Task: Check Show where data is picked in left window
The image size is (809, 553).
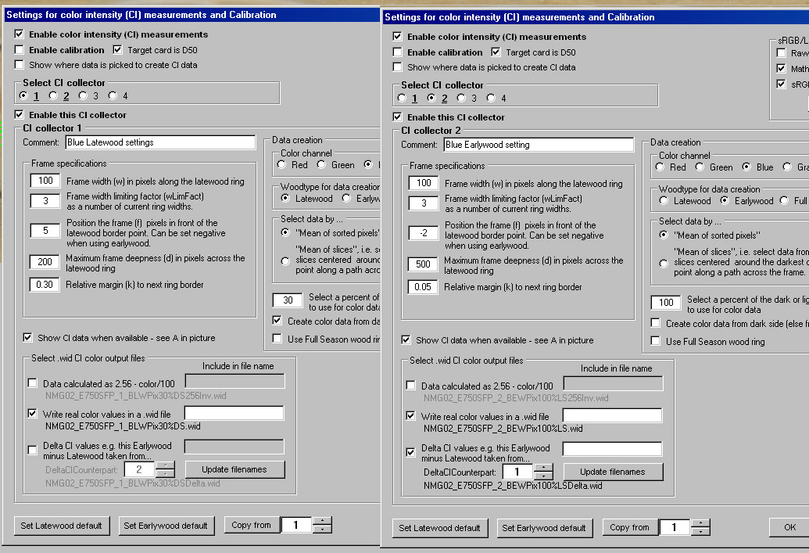Action: (19, 65)
